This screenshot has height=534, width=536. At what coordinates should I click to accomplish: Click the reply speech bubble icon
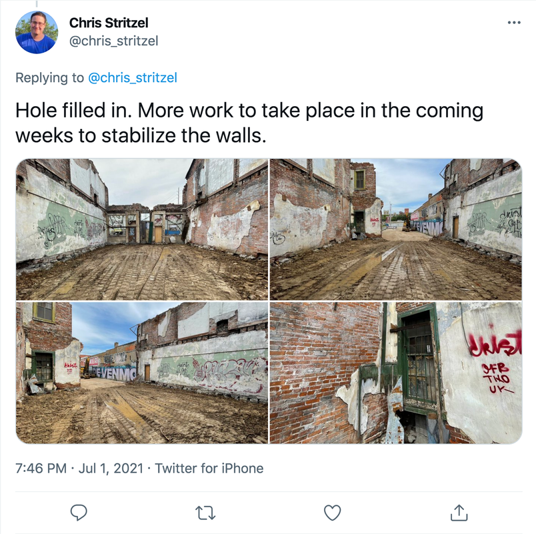79,513
